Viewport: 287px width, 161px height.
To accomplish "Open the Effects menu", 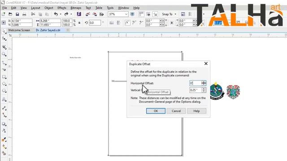I will (x=62, y=8).
